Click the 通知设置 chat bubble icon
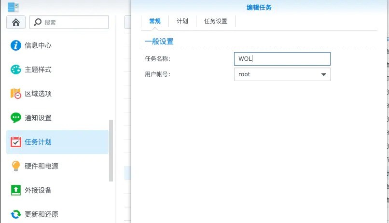 [x=16, y=118]
